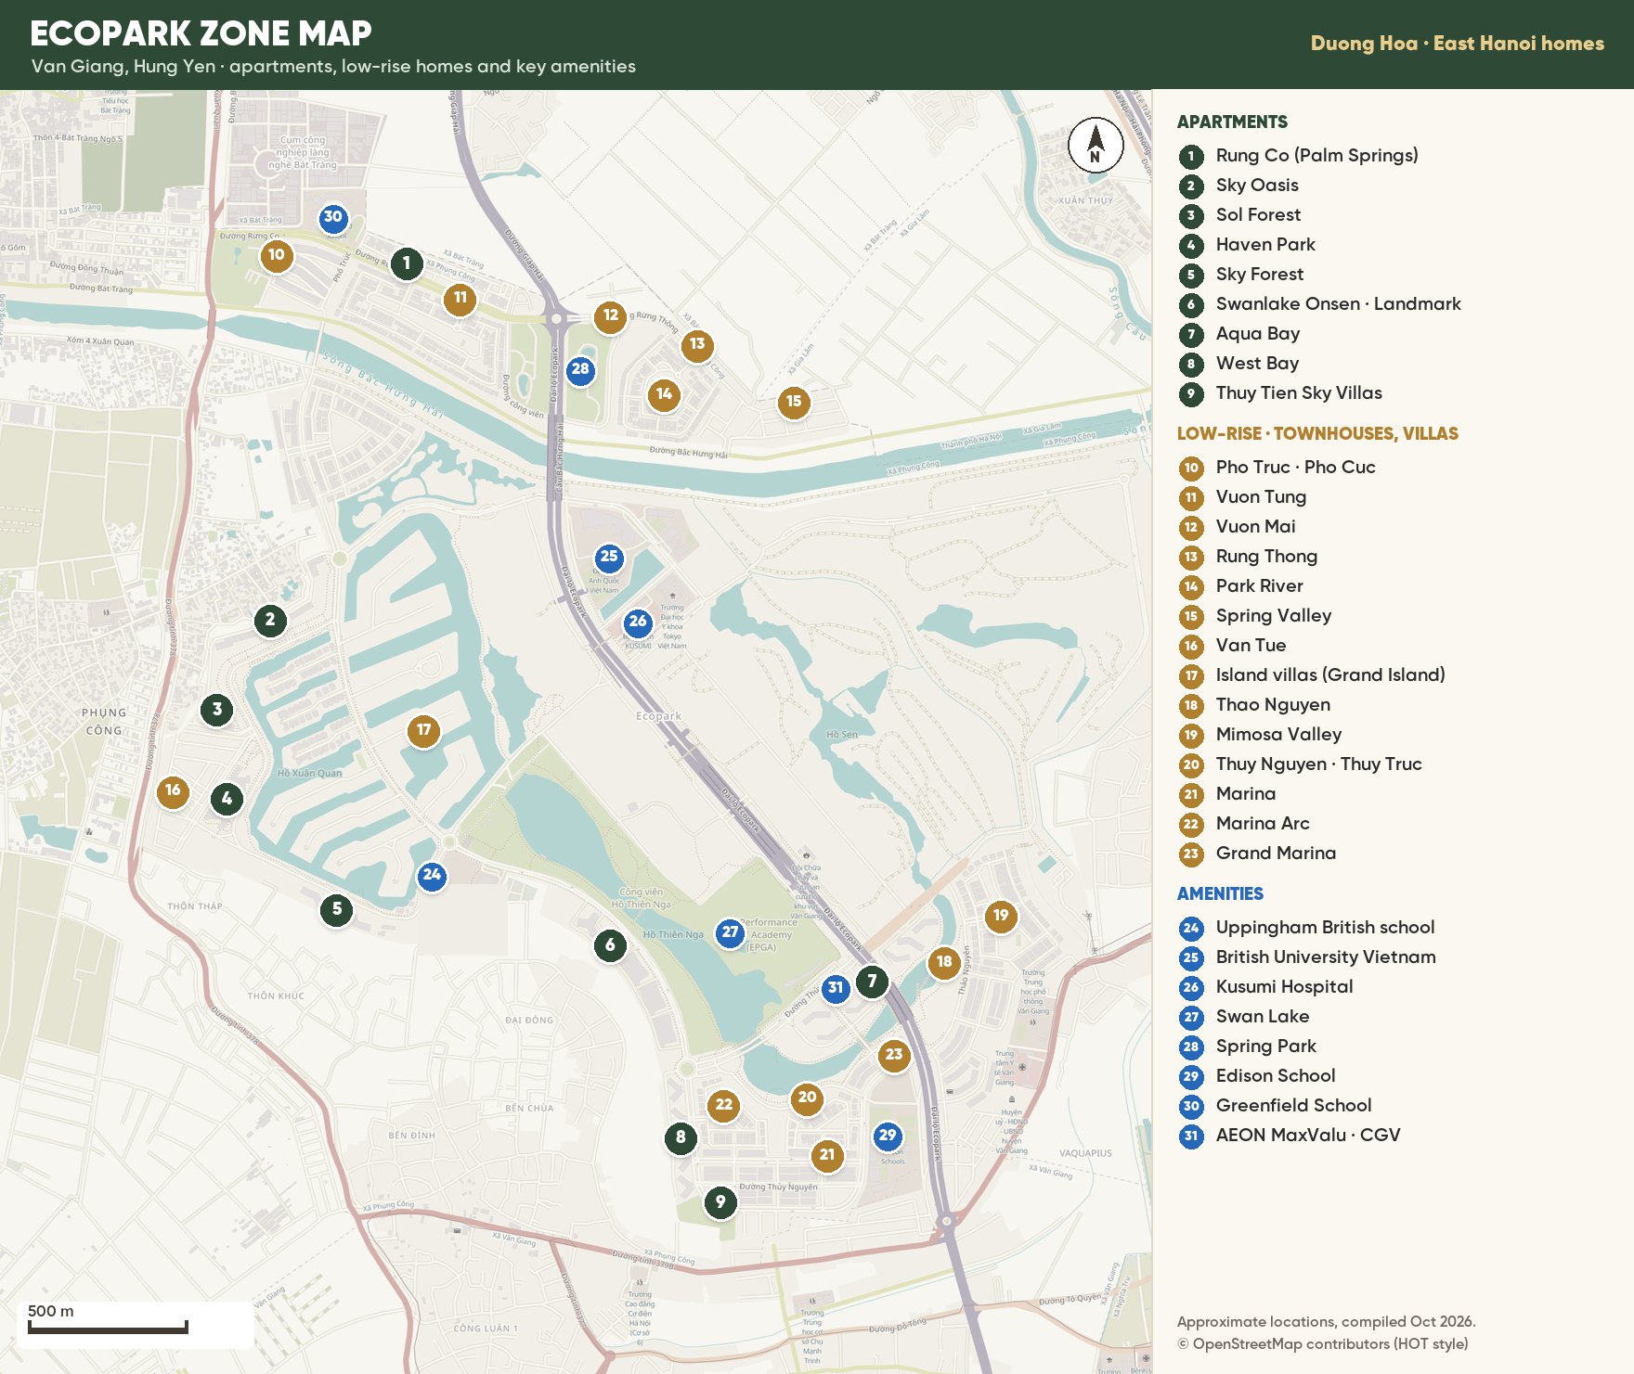Click map marker 12 Vuon Mai
1634x1374 pixels.
[611, 315]
